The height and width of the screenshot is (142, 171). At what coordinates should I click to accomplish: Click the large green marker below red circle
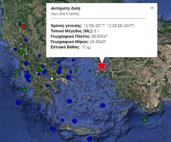[21, 52]
